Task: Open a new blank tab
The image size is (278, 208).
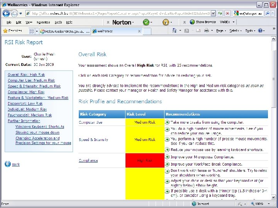Action: 147,32
